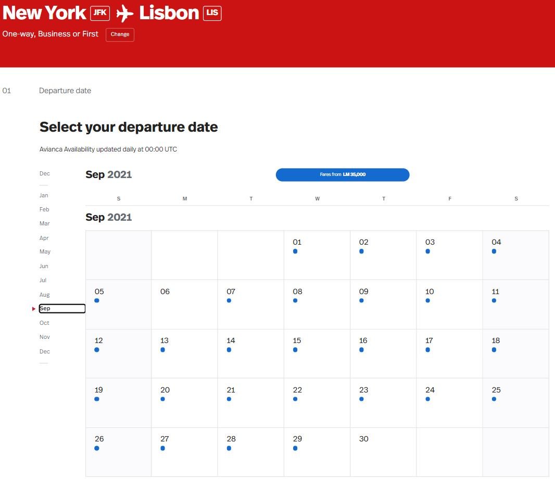Screen dimensions: 555x481
Task: Click the Fares from LM 35,000 pill
Action: [x=342, y=174]
